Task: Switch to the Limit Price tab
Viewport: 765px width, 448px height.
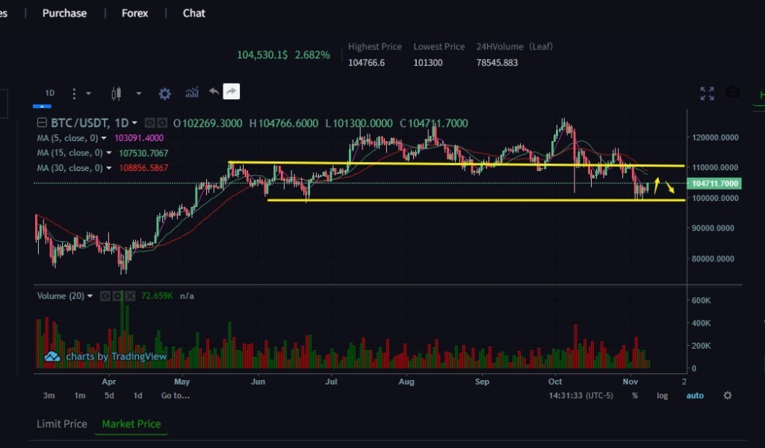Action: click(x=62, y=424)
